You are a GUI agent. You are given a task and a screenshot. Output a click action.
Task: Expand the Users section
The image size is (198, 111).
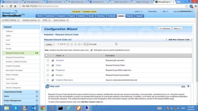(37, 96)
